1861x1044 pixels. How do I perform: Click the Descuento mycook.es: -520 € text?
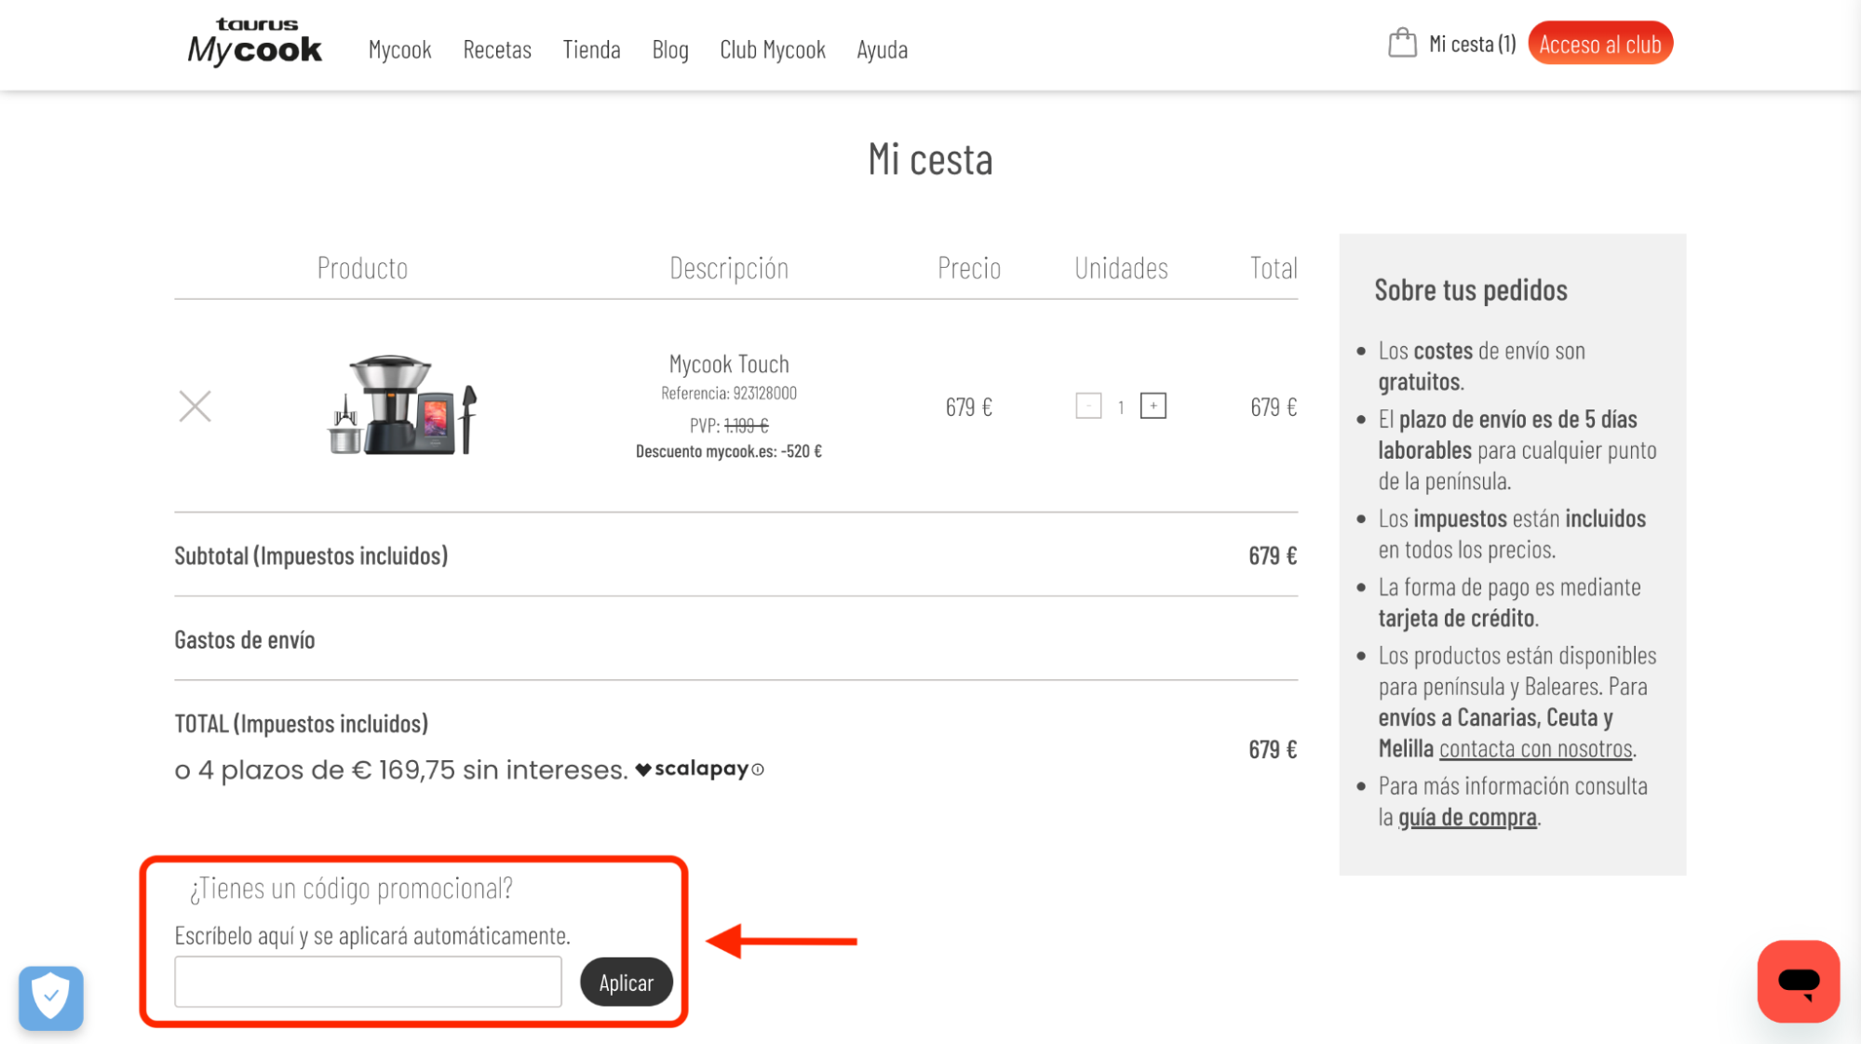729,451
